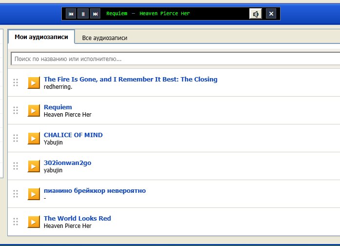Viewport: 340px width, 246px height.
Task: Open the Requiem title link
Action: (57, 107)
